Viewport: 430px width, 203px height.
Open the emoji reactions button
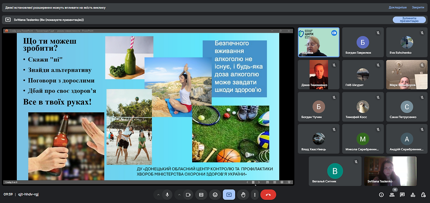215,195
